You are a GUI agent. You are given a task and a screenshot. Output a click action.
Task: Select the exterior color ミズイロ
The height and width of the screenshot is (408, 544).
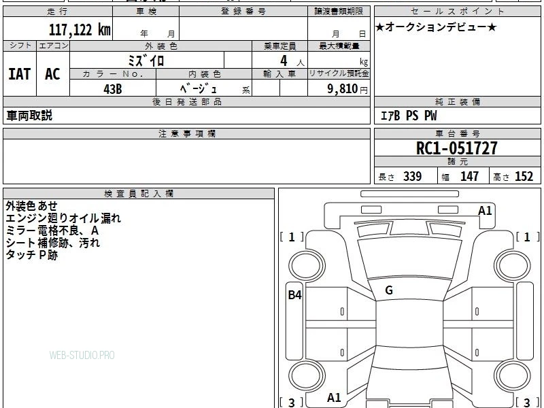[146, 61]
